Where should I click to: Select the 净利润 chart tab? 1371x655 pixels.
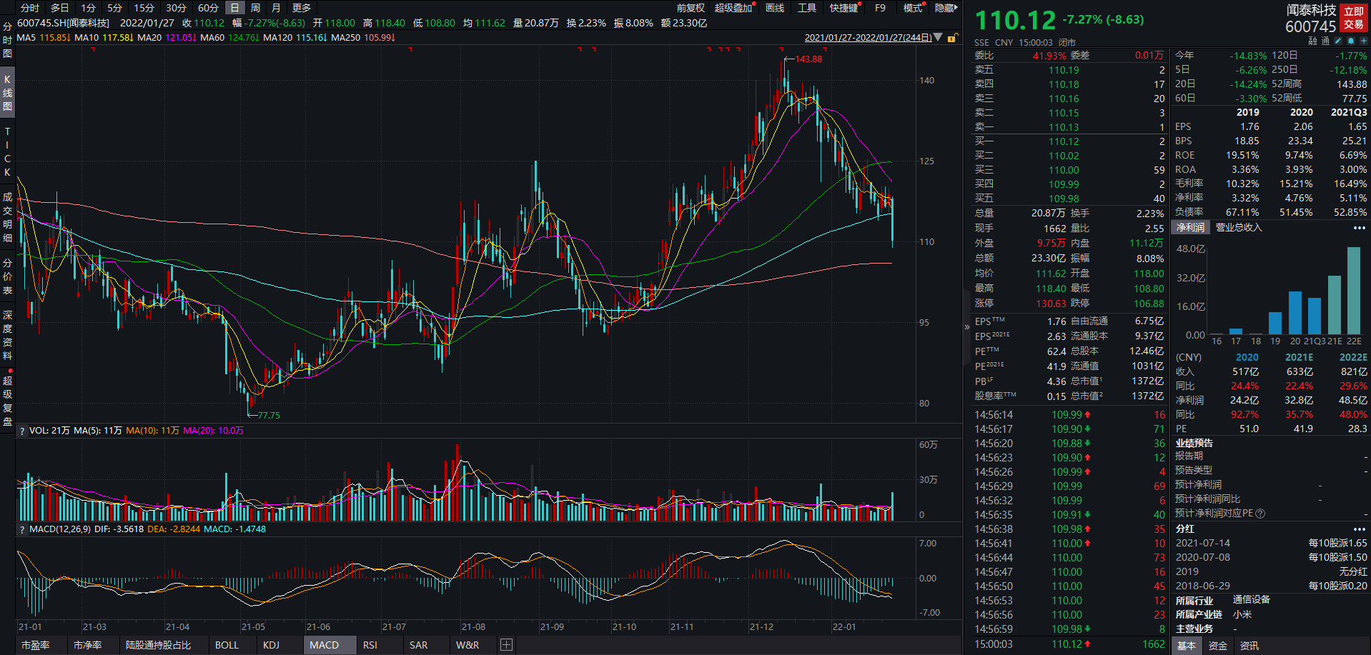1190,228
